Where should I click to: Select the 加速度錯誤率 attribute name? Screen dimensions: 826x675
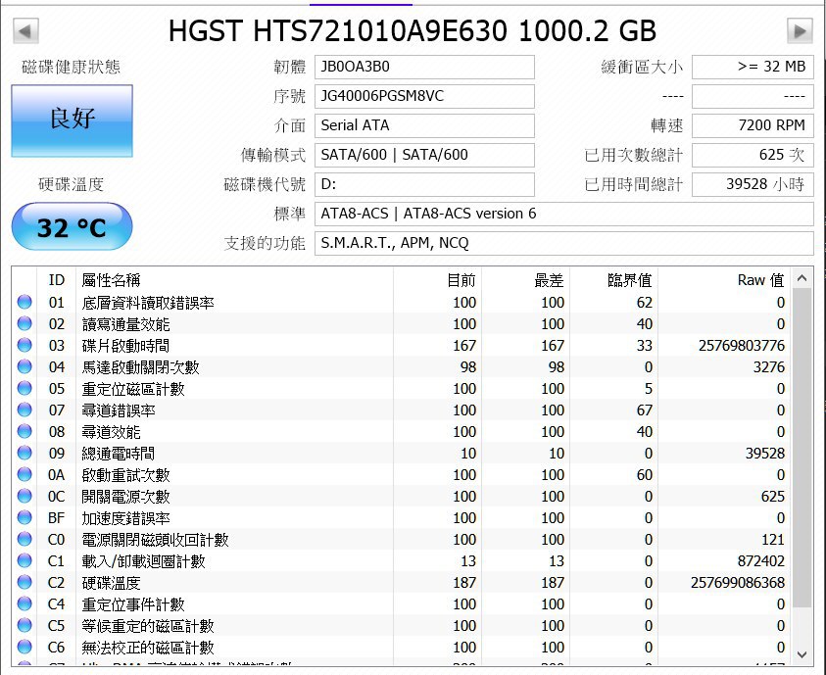pyautogui.click(x=125, y=518)
